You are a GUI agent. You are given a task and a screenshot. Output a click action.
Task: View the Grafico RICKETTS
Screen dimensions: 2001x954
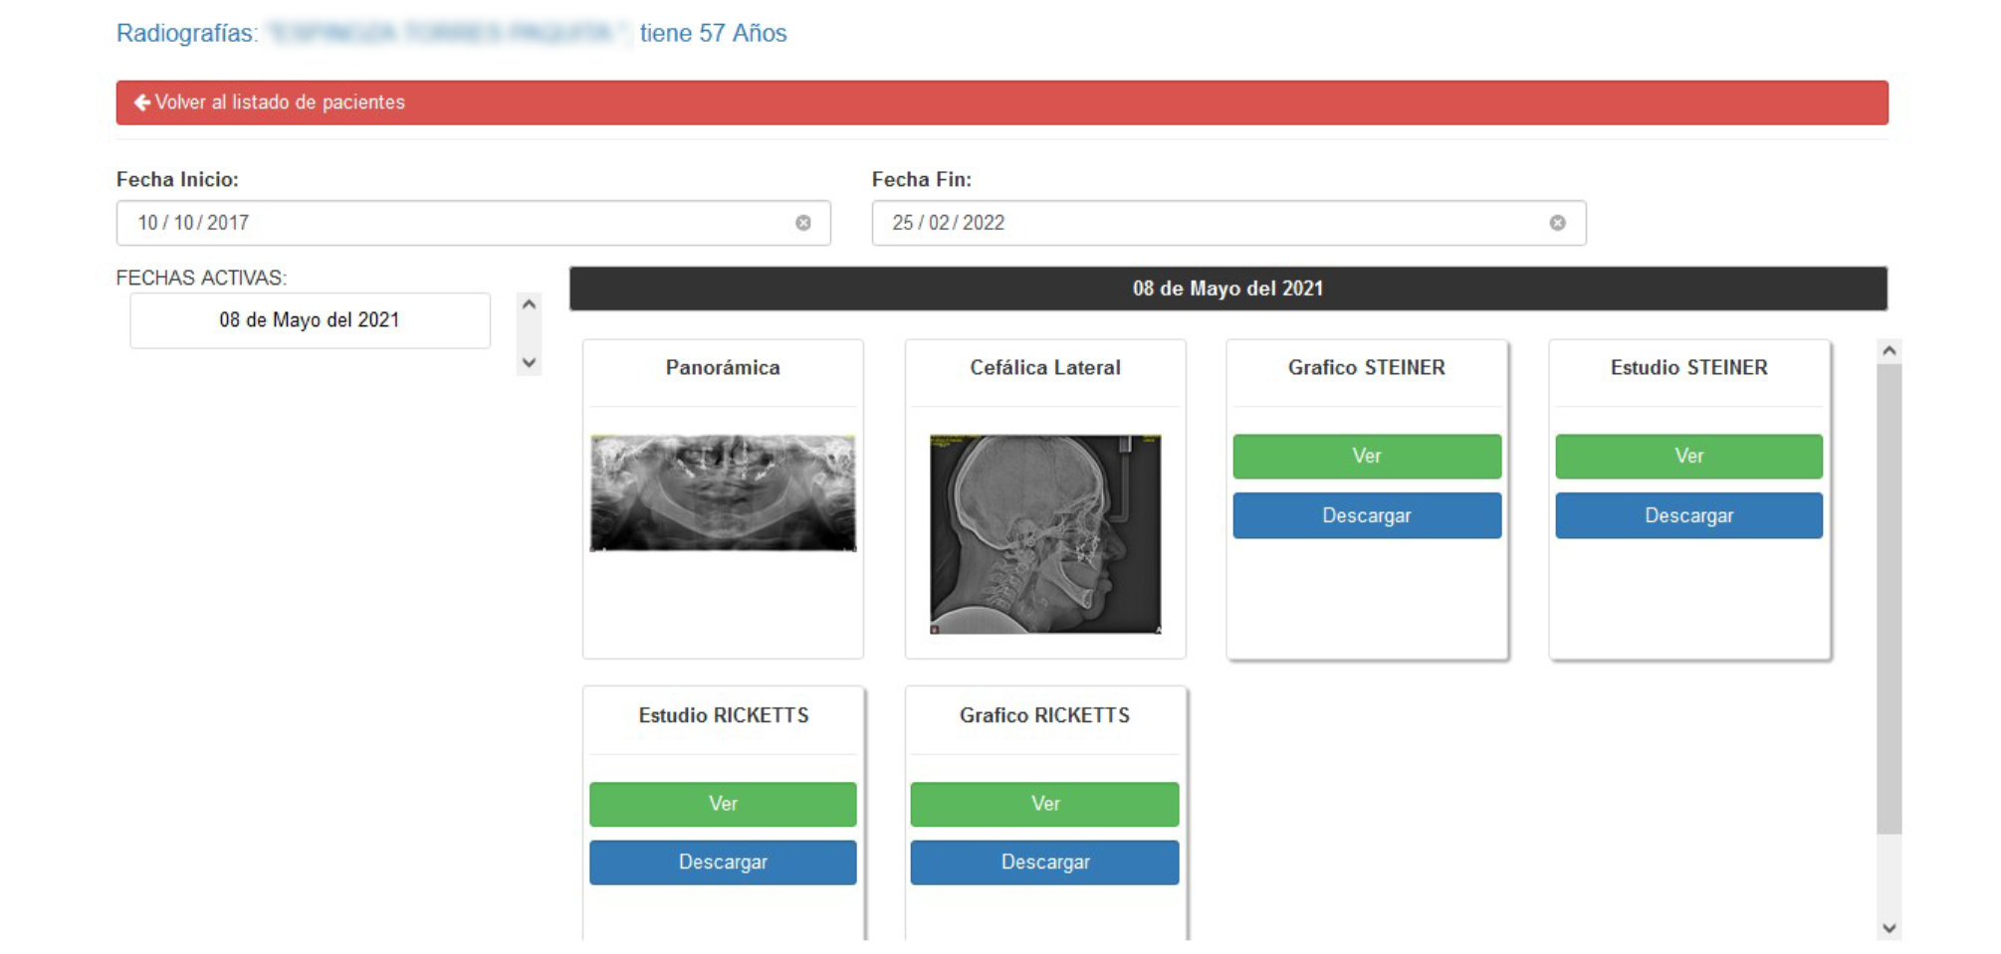click(x=1045, y=804)
